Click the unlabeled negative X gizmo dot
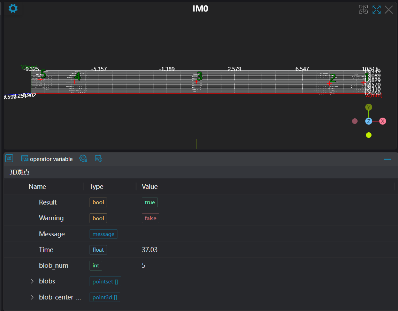The image size is (398, 311). pos(355,121)
